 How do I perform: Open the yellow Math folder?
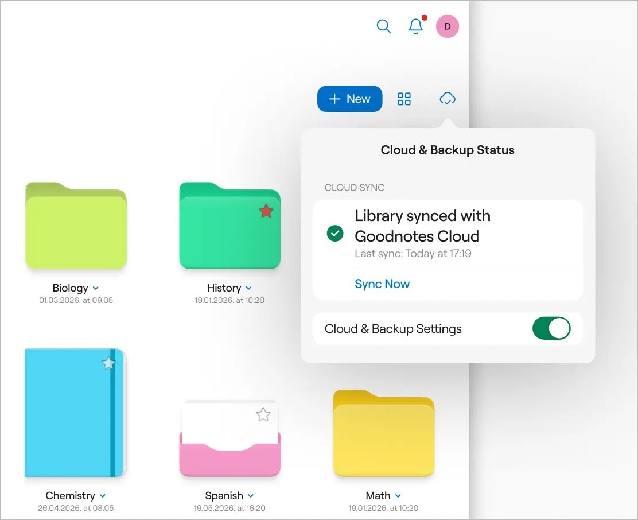pos(384,433)
